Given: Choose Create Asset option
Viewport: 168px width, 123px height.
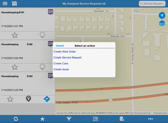Looking at the screenshot, I should pyautogui.click(x=61, y=69).
